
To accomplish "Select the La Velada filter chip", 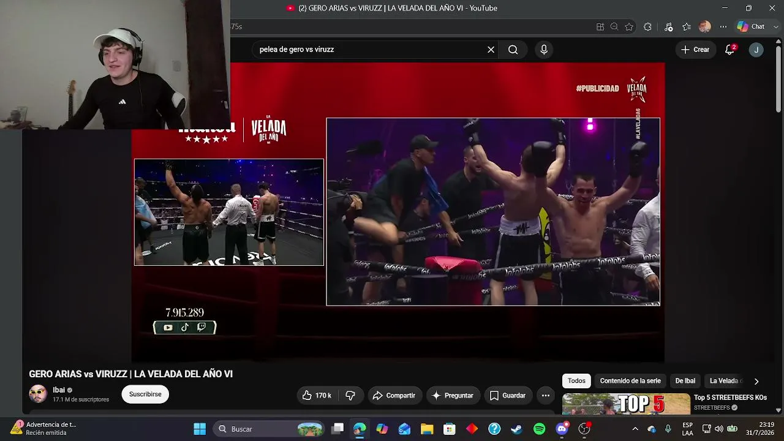I will (726, 381).
